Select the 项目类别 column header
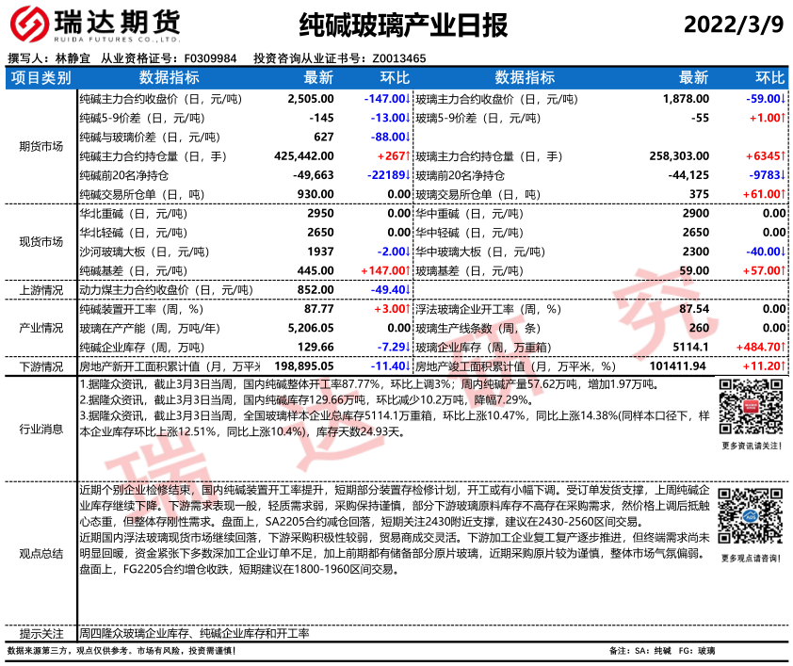The width and height of the screenshot is (793, 666). 40,78
